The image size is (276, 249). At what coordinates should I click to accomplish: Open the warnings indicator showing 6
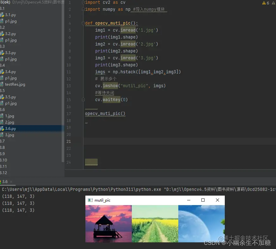[266, 3]
